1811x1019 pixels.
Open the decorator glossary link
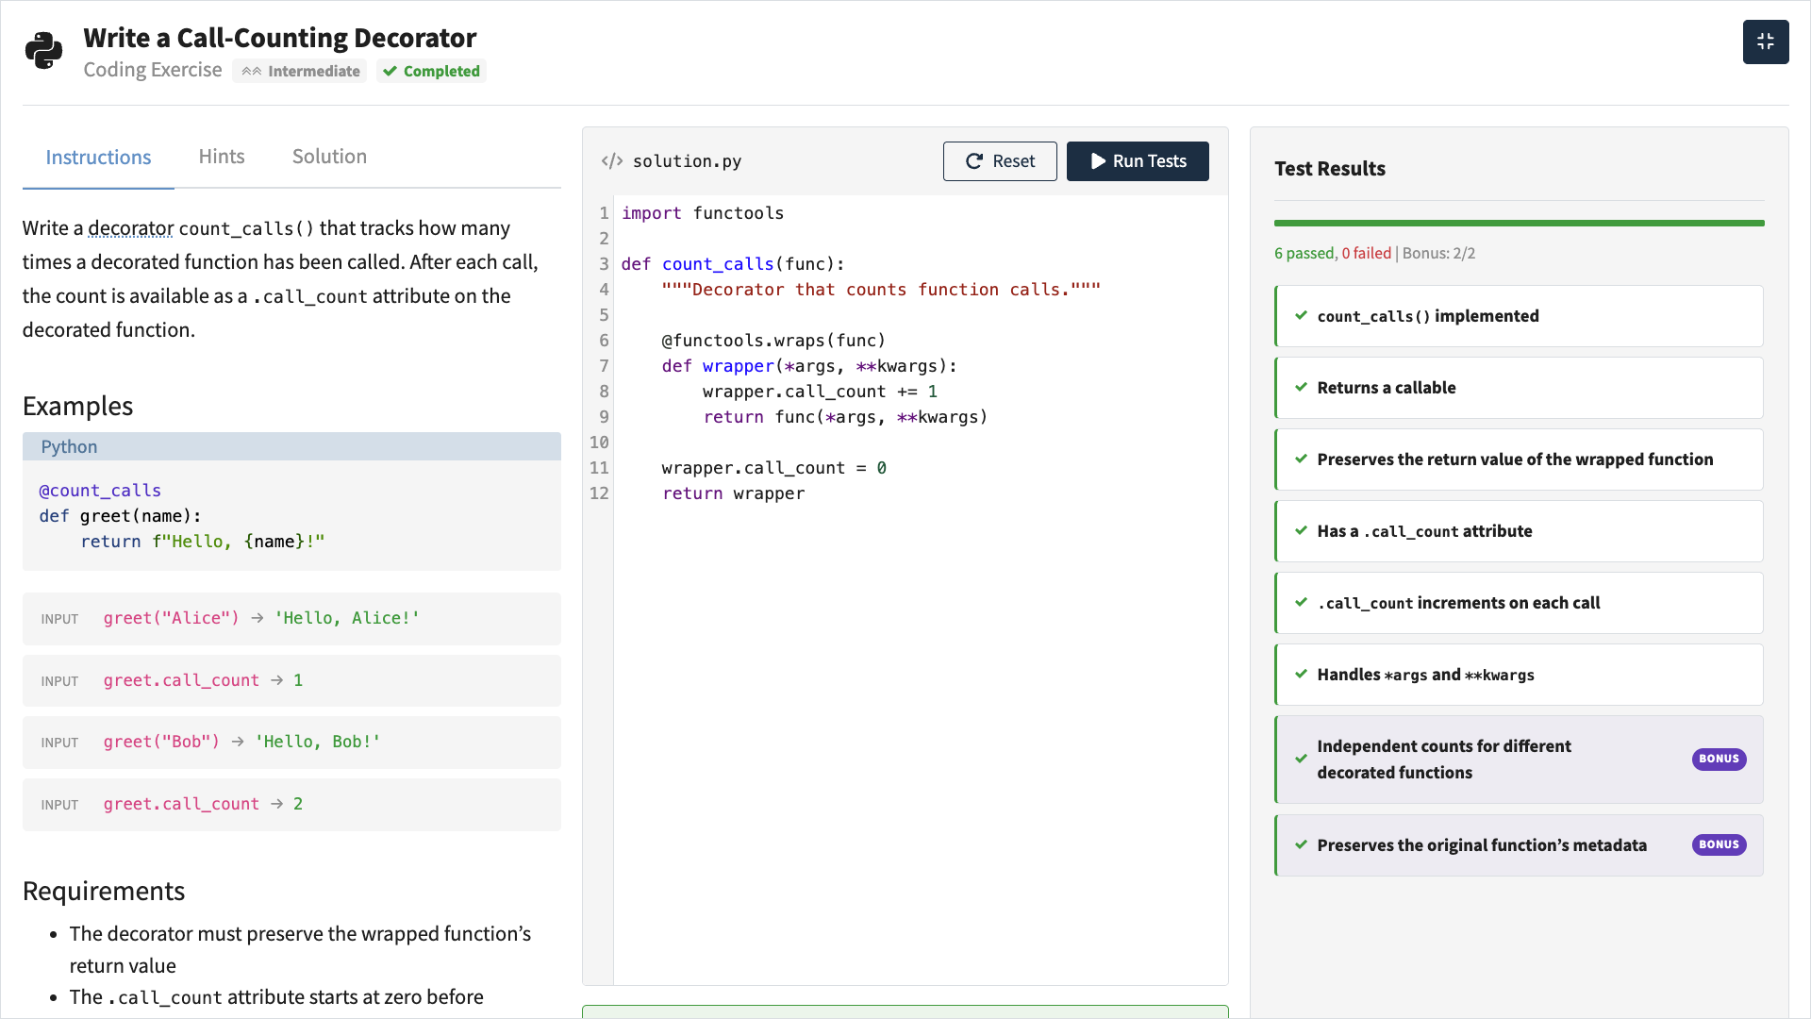pos(130,228)
